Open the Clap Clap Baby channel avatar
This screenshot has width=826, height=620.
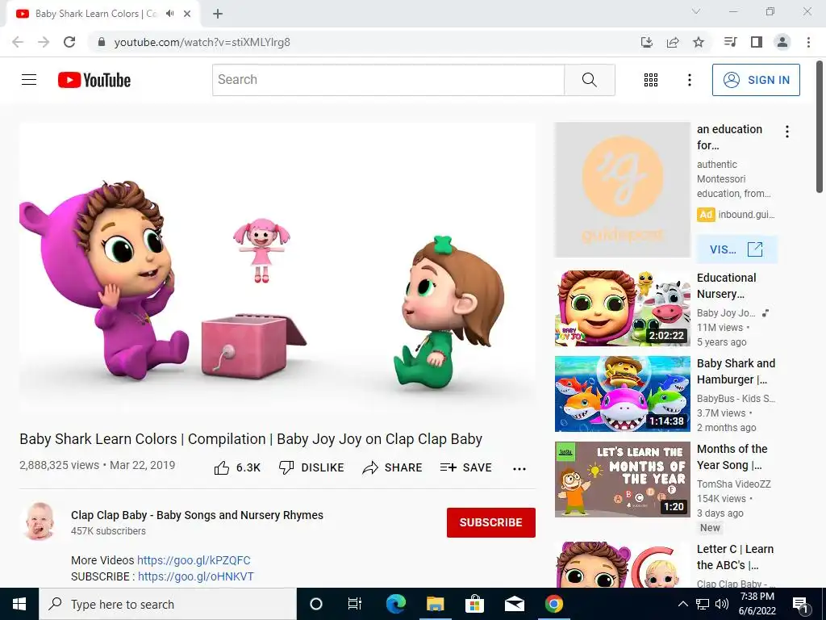tap(40, 522)
